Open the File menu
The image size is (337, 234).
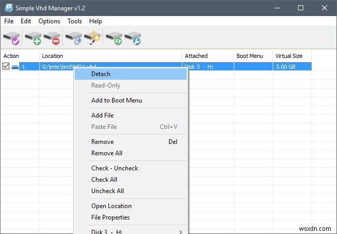(9, 21)
